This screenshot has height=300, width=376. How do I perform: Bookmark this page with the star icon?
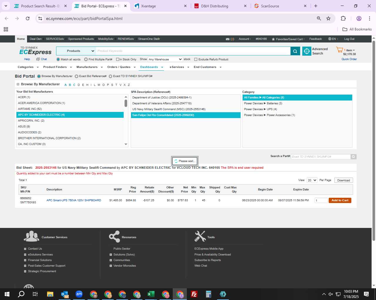coord(328,18)
